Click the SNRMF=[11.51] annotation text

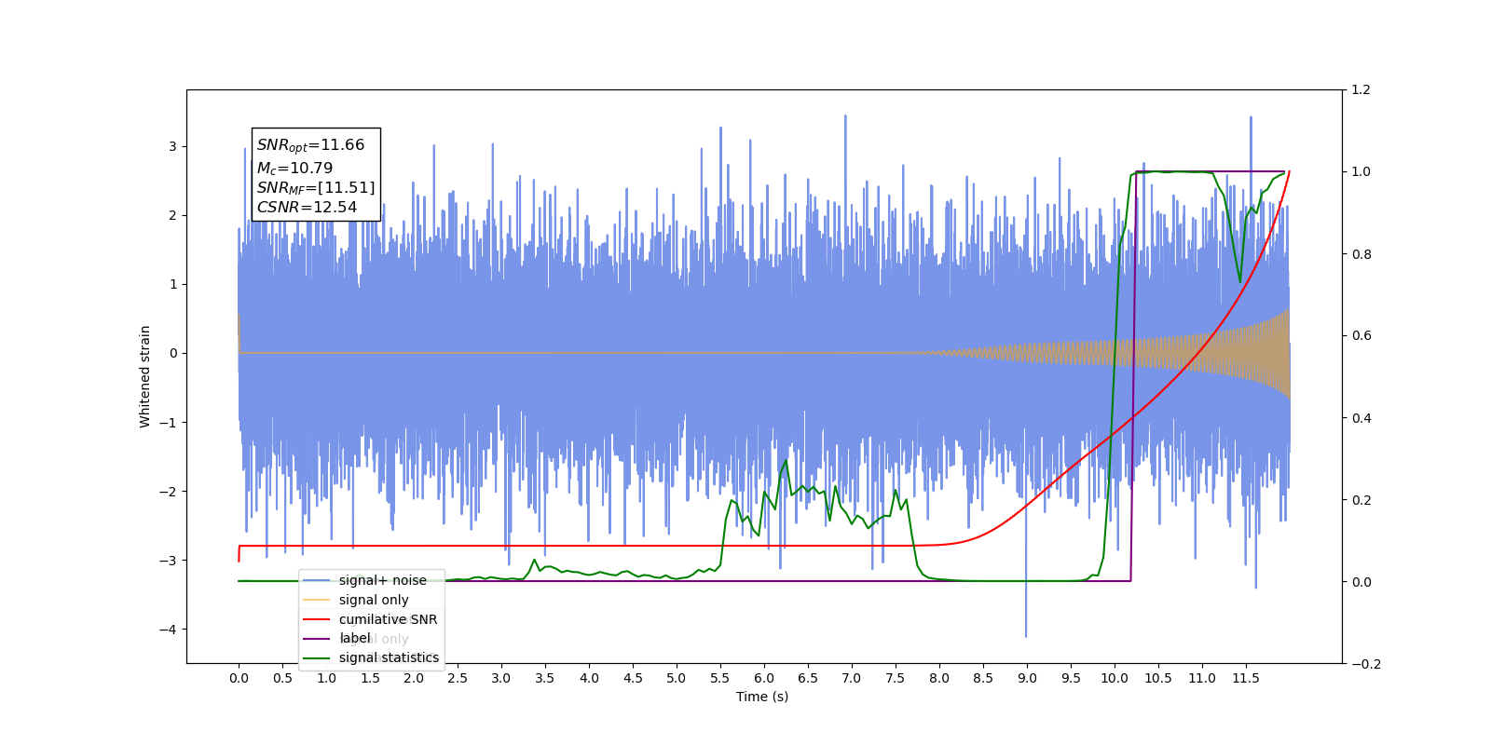316,188
